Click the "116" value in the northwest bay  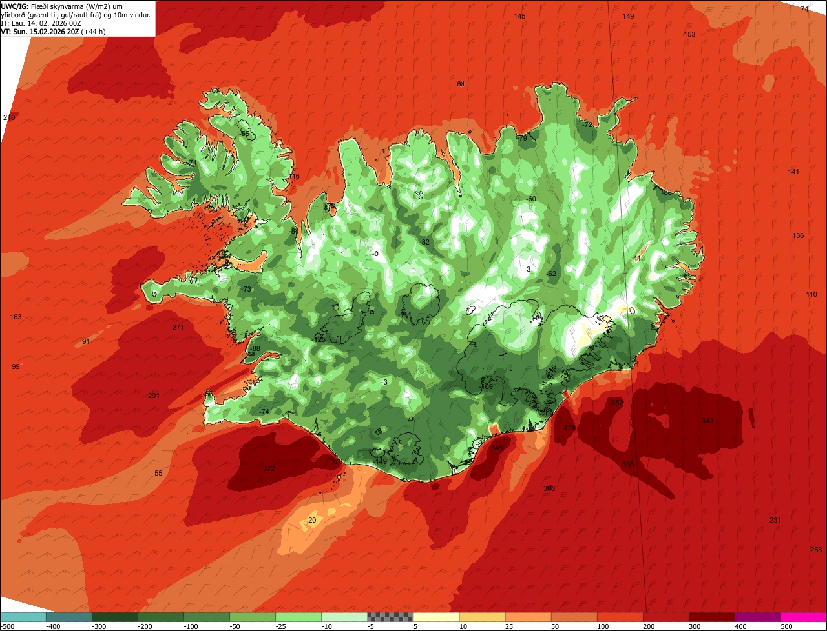point(294,176)
